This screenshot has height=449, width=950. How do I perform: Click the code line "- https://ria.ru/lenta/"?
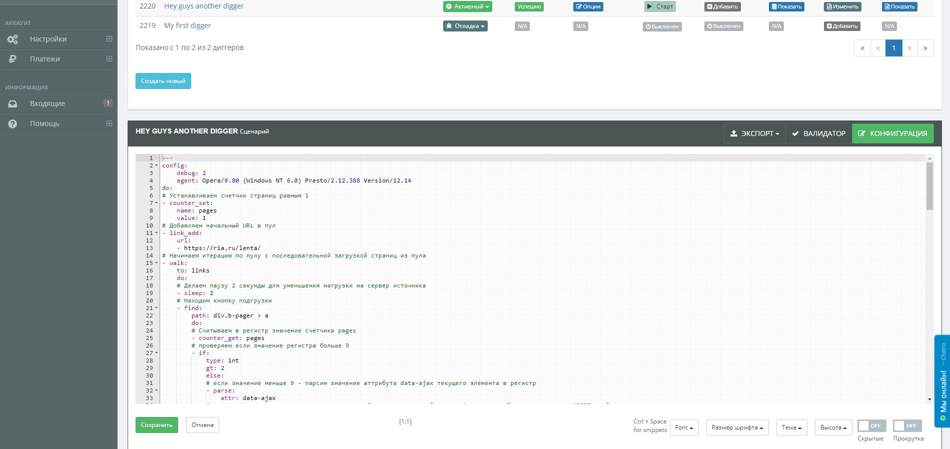pyautogui.click(x=219, y=248)
